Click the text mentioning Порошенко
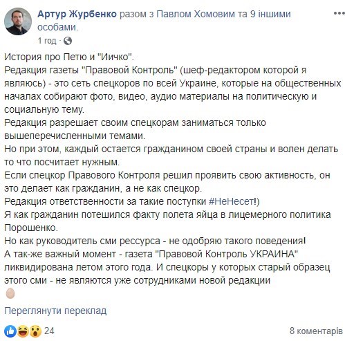The height and width of the screenshot is (341, 345). 31,228
